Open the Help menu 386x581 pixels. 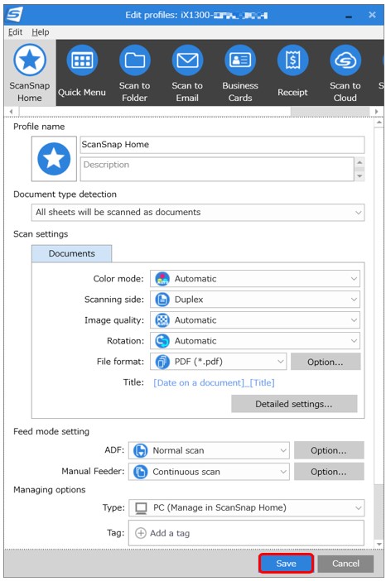[40, 32]
